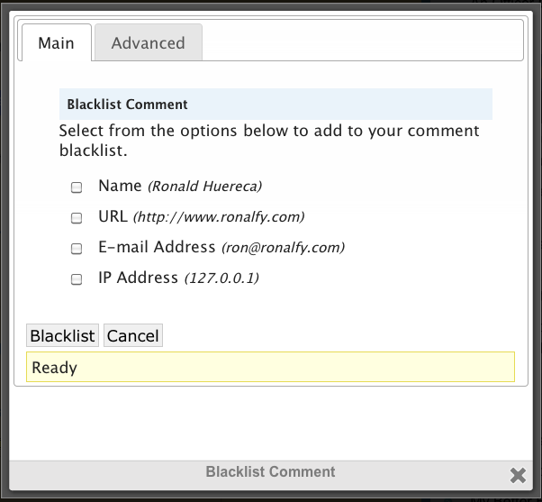542x502 pixels.
Task: Click the commenter name text "Ronald Huereca"
Action: pyautogui.click(x=204, y=187)
